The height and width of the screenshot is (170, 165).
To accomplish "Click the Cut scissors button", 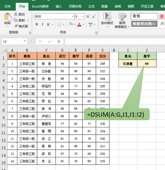I will (19, 14).
